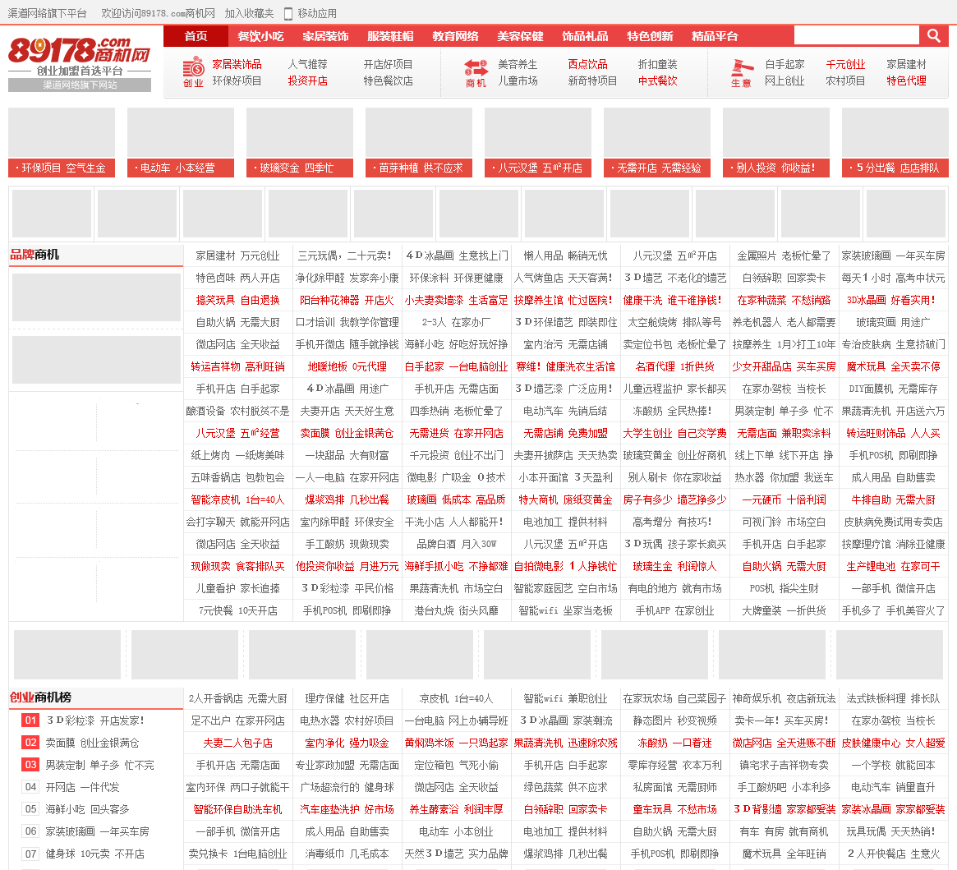Click ranking 05 海鲜小吃 回头客多

[x=87, y=809]
